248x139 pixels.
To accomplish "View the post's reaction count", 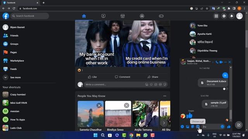I will pyautogui.click(x=80, y=70).
